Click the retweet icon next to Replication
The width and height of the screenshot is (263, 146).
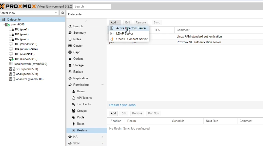tap(70, 78)
